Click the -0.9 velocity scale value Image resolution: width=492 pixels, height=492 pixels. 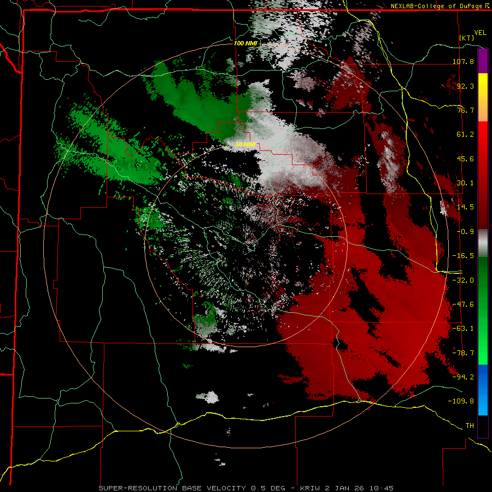point(465,231)
